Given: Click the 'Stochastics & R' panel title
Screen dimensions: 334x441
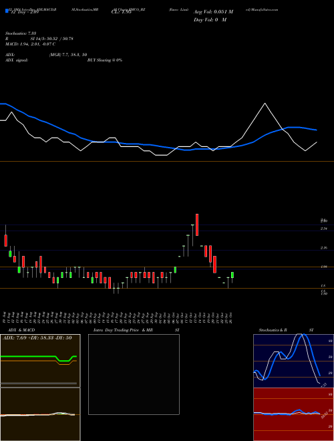Looking at the screenshot, I should point(273,330).
